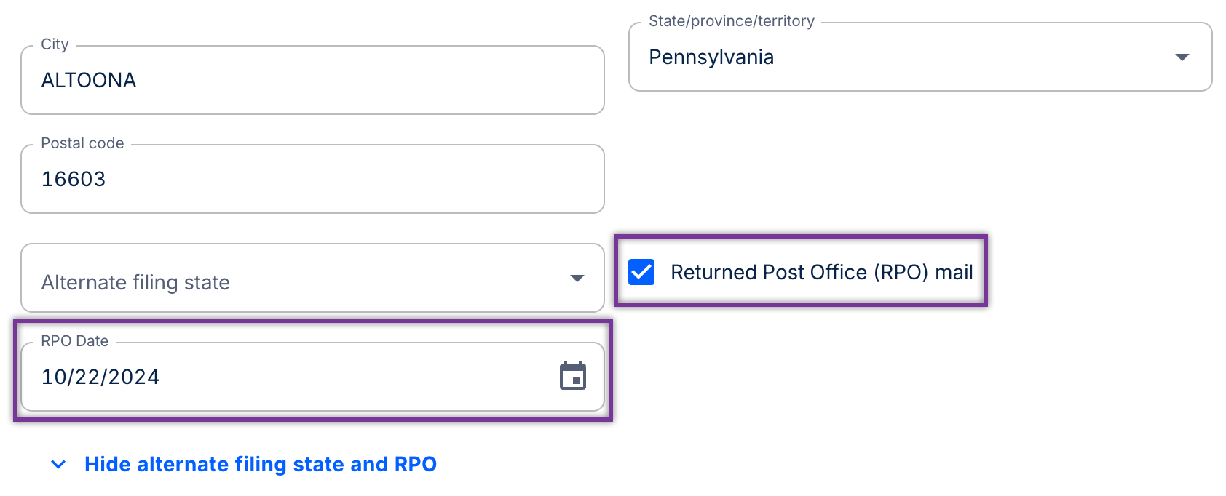Screen dimensions: 1226x496
Task: Click the 10/22/2024 date value
Action: tap(100, 377)
